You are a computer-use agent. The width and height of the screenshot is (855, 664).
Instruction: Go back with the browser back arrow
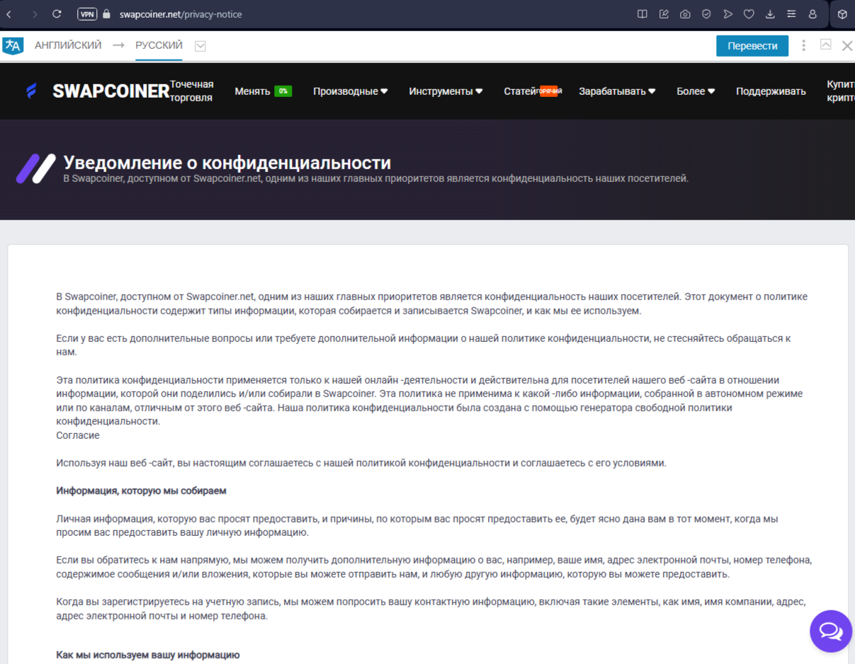9,14
